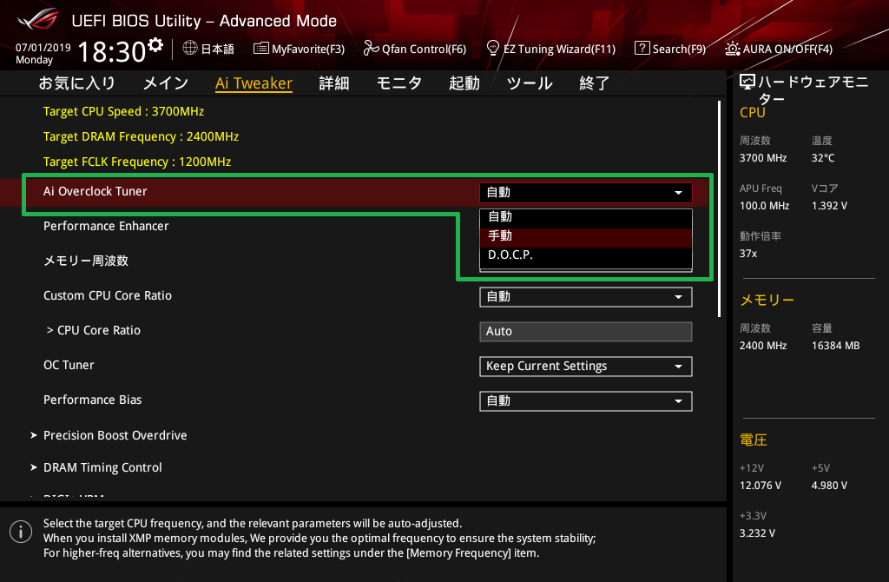The image size is (889, 582).
Task: Click Target CPU Speed : 3700MHz text
Action: pyautogui.click(x=123, y=111)
